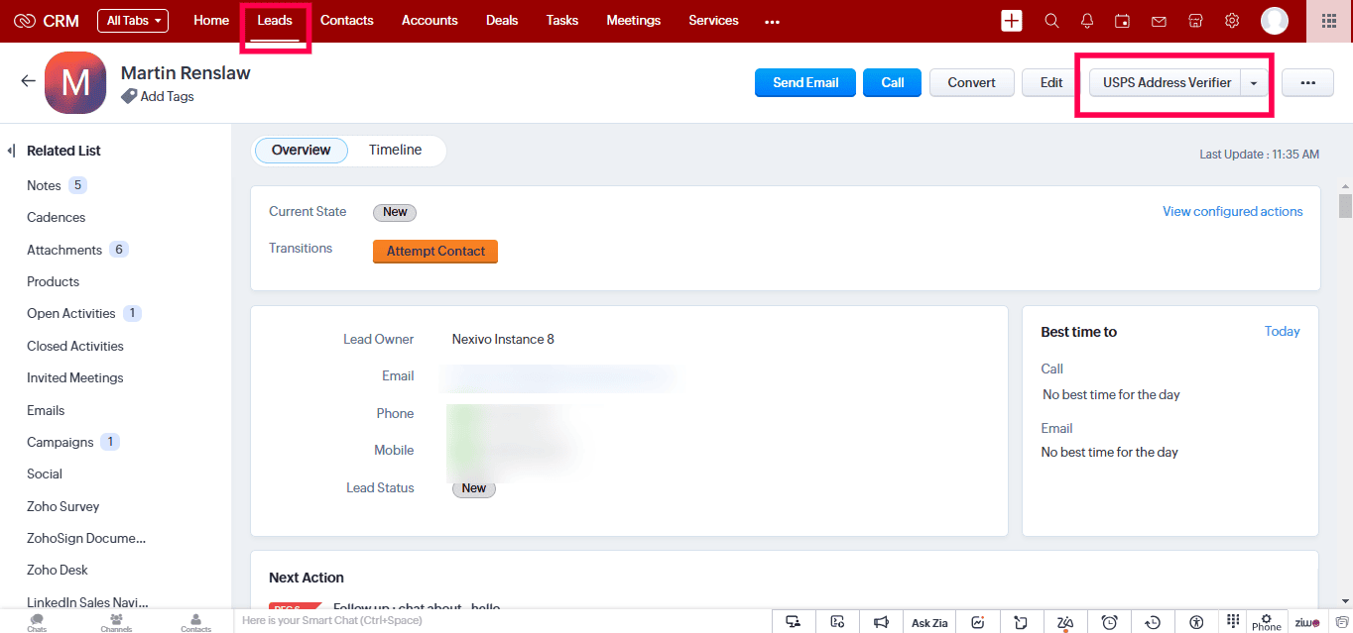The width and height of the screenshot is (1353, 633).
Task: Open Chats in bottom bar
Action: [37, 622]
